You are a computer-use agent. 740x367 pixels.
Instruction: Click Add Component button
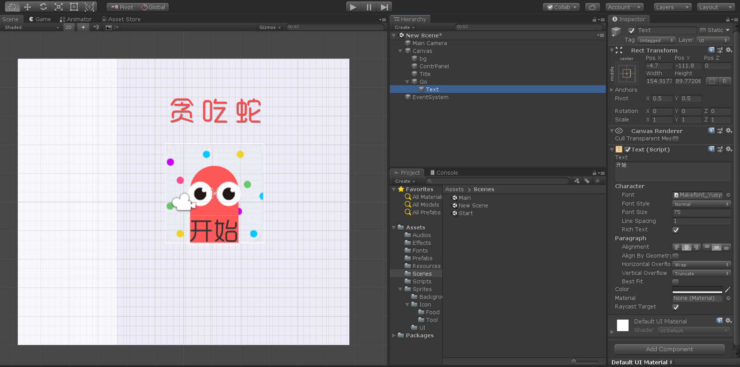tap(669, 349)
